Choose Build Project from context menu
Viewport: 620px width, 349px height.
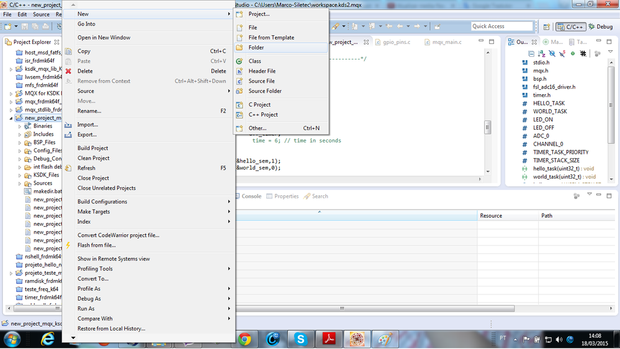148,148
